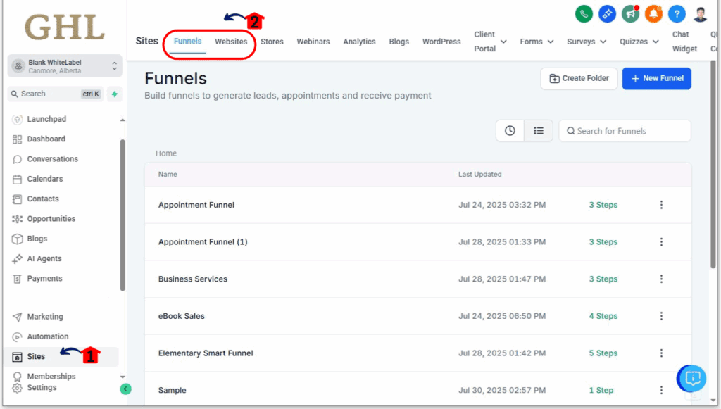Switch to recent view clock icon

click(x=510, y=131)
